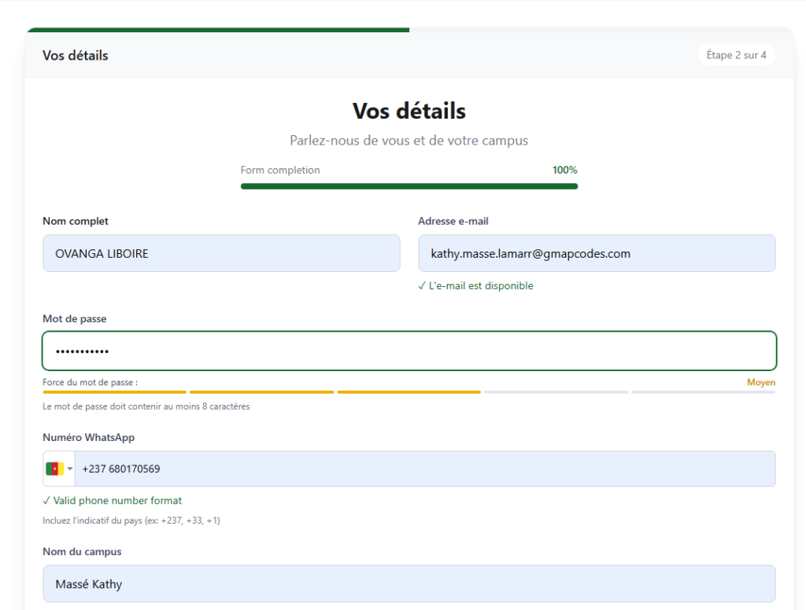Focus the Nom complet input field

point(221,253)
